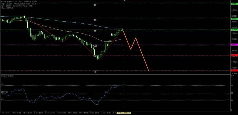Image resolution: width=238 pixels, height=115 pixels.
Task: Select the R2 resistance level label
Action: tap(94, 20)
